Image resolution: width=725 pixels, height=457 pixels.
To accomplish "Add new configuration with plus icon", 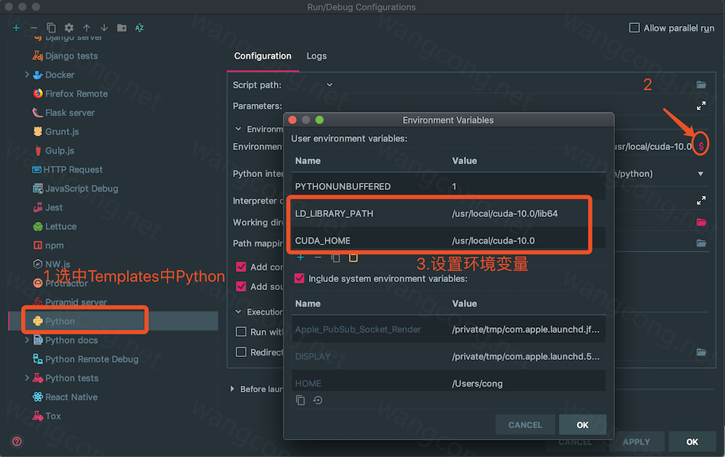I will pos(16,28).
